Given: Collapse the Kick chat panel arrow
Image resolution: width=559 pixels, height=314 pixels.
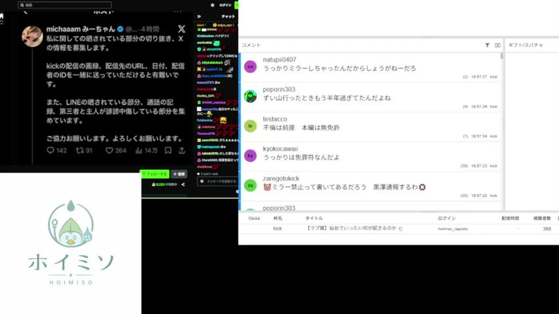Looking at the screenshot, I should click(199, 17).
